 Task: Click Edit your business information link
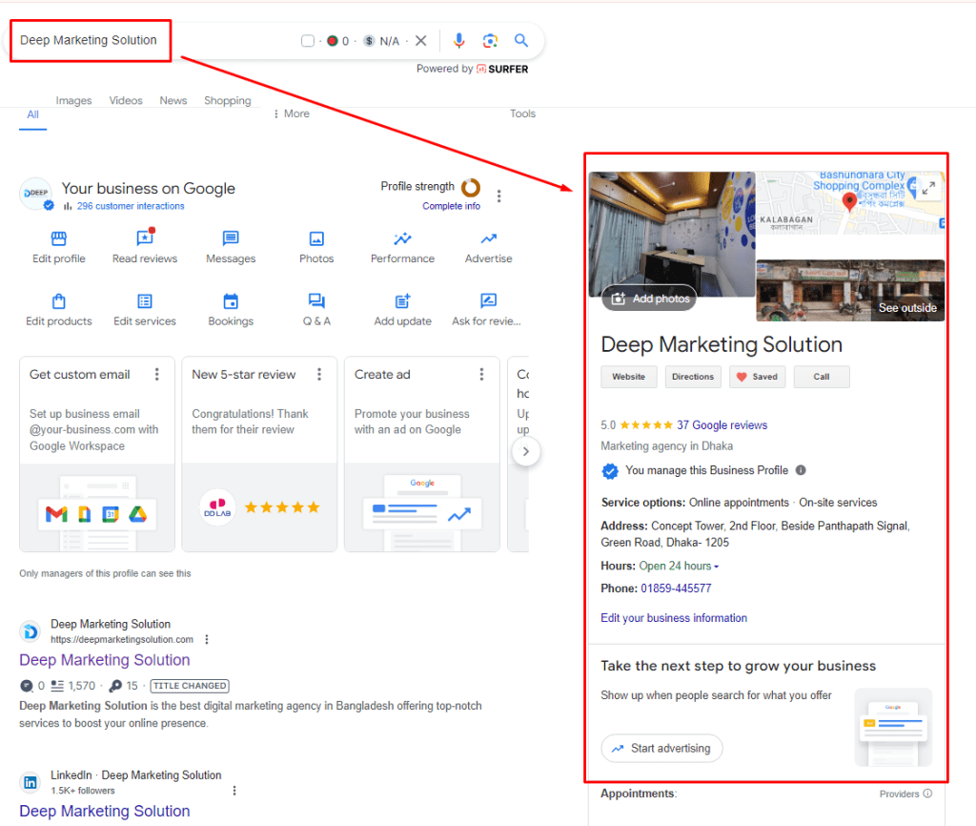point(674,618)
